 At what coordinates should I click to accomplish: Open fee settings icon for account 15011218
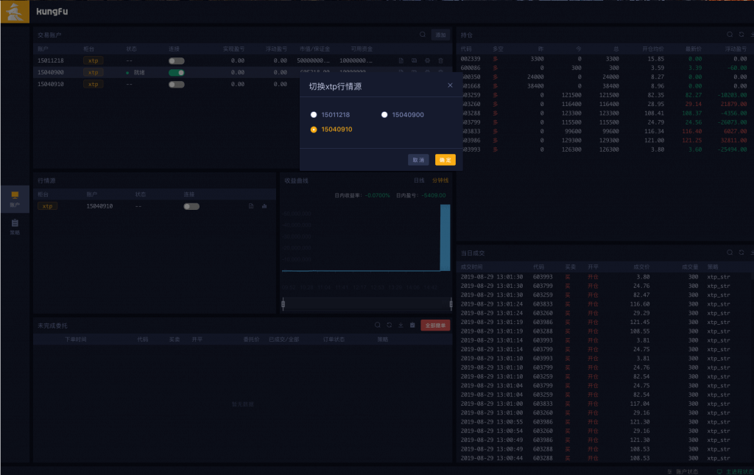point(414,60)
